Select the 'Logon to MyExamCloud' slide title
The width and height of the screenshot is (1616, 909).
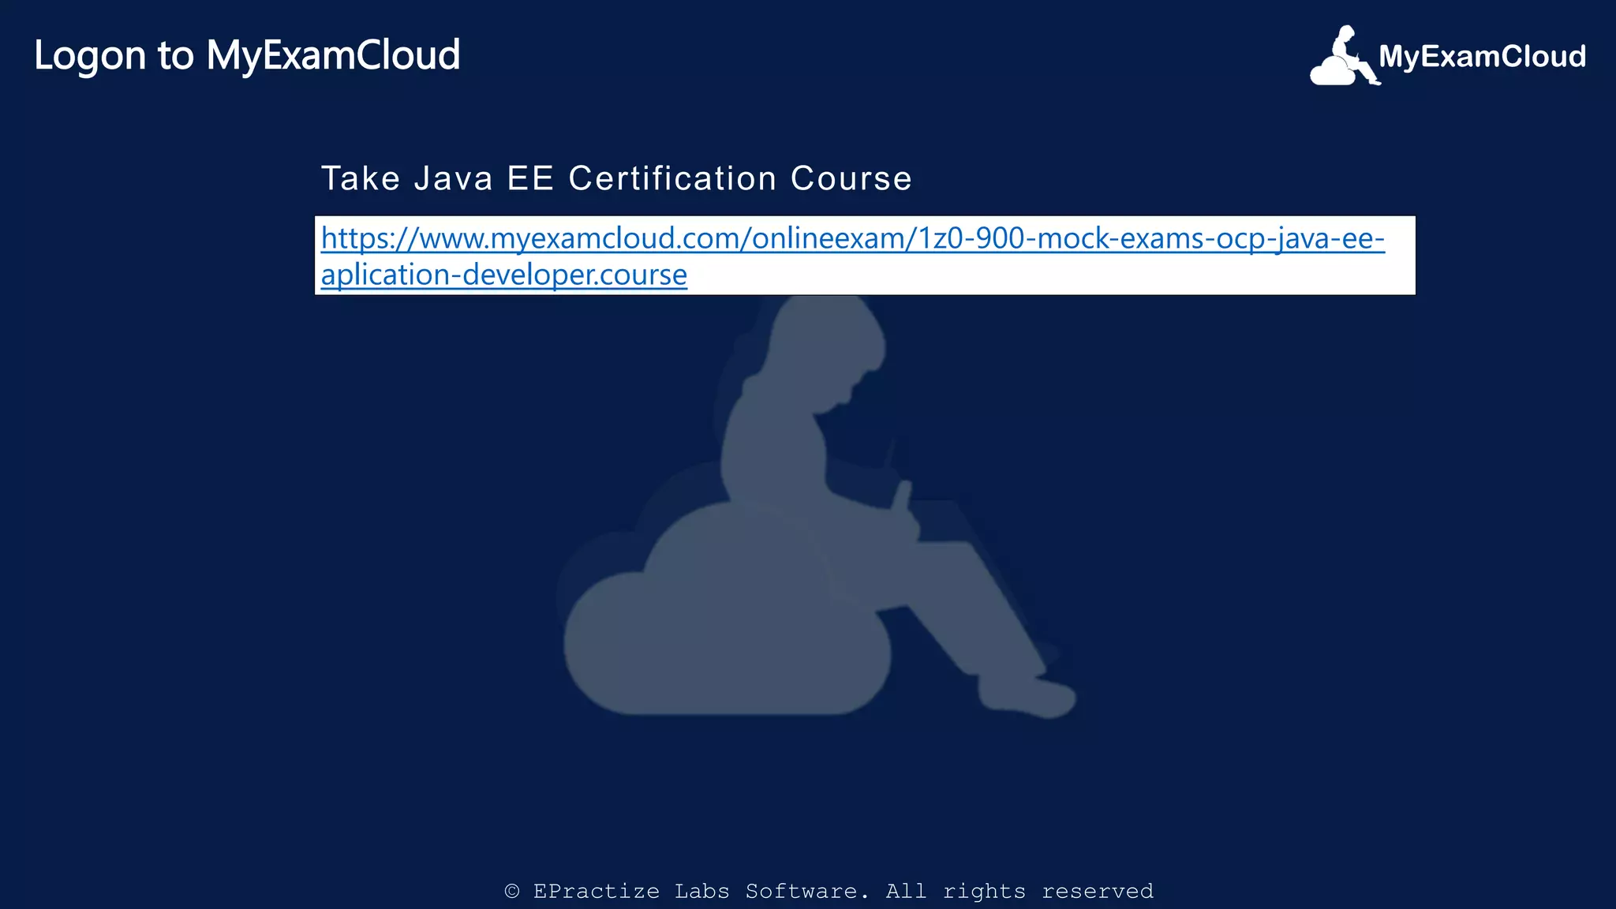tap(247, 55)
